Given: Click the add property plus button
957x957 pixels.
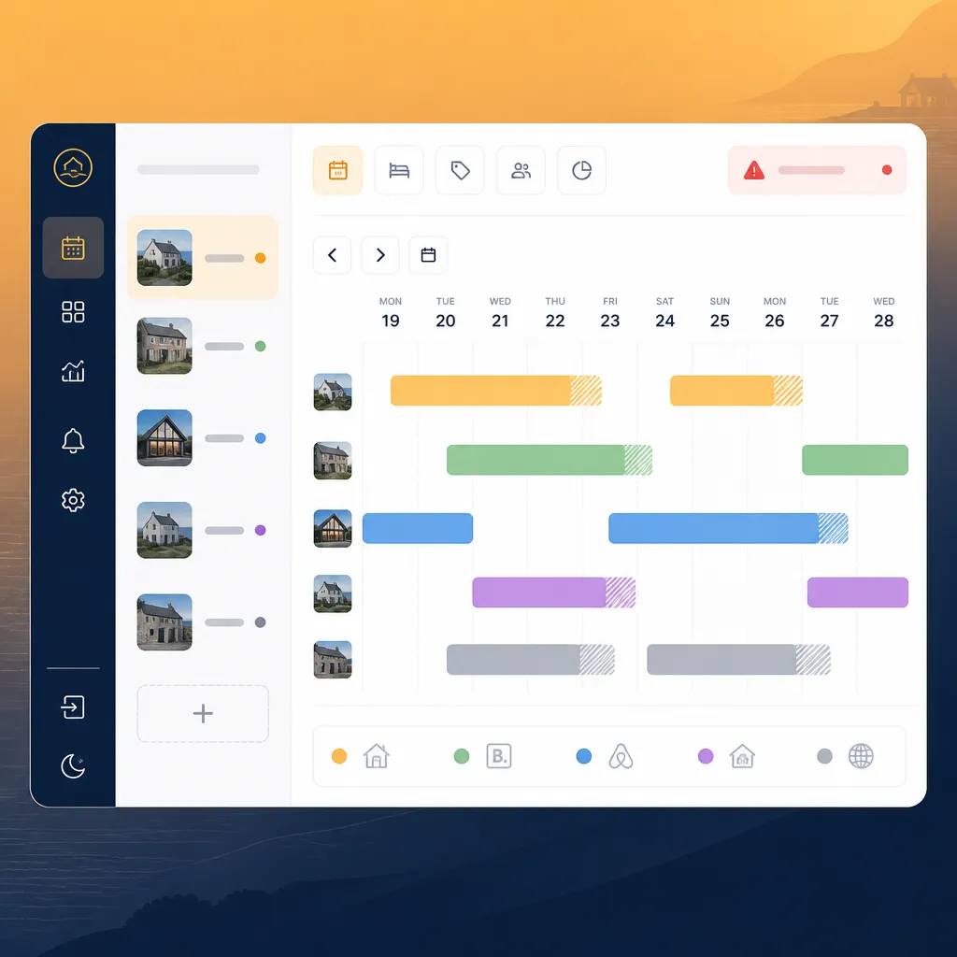Looking at the screenshot, I should (x=203, y=713).
